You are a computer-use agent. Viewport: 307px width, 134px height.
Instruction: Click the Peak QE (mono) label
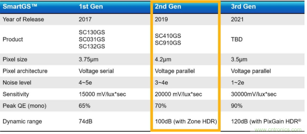tap(24, 106)
